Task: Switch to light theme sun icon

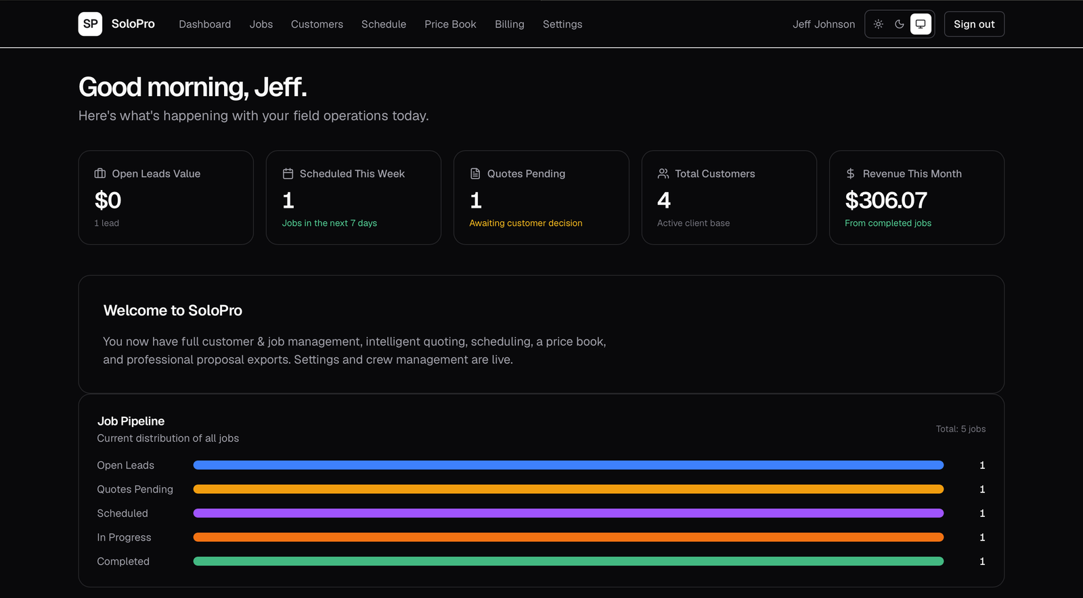Action: point(879,24)
